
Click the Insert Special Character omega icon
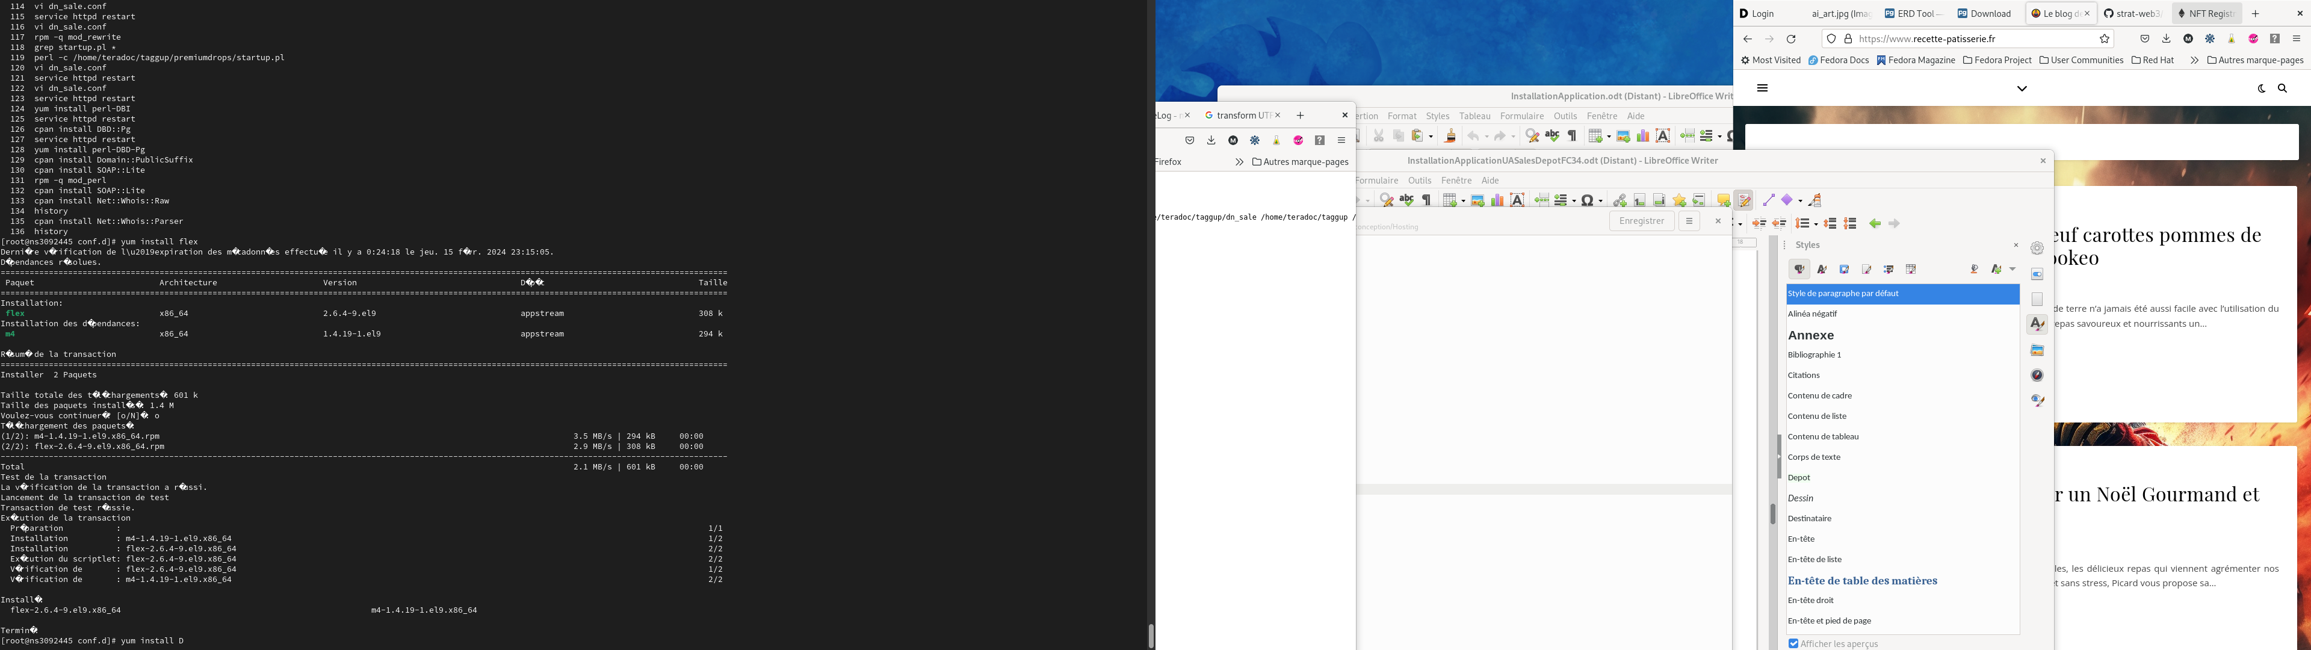click(1588, 200)
